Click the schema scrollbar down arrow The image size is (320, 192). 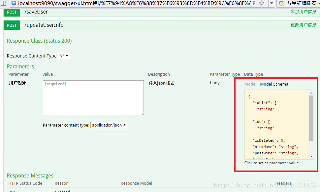(311, 156)
